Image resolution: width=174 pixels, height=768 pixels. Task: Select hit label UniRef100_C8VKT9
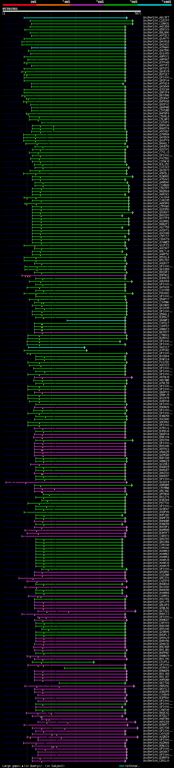(x=156, y=239)
